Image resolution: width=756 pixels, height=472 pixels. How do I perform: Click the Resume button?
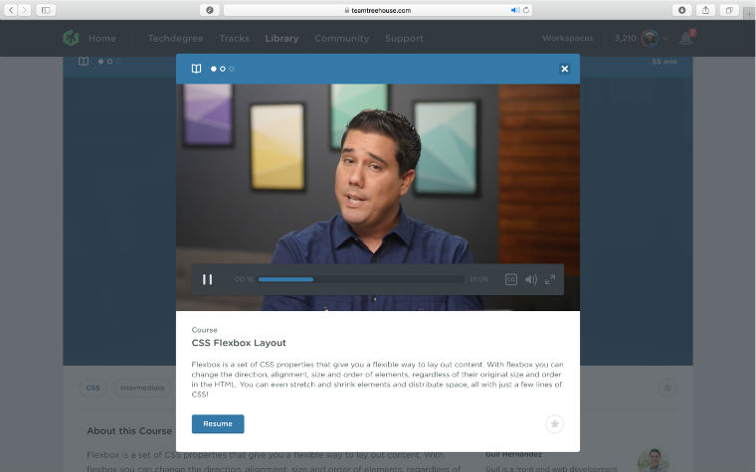(217, 423)
